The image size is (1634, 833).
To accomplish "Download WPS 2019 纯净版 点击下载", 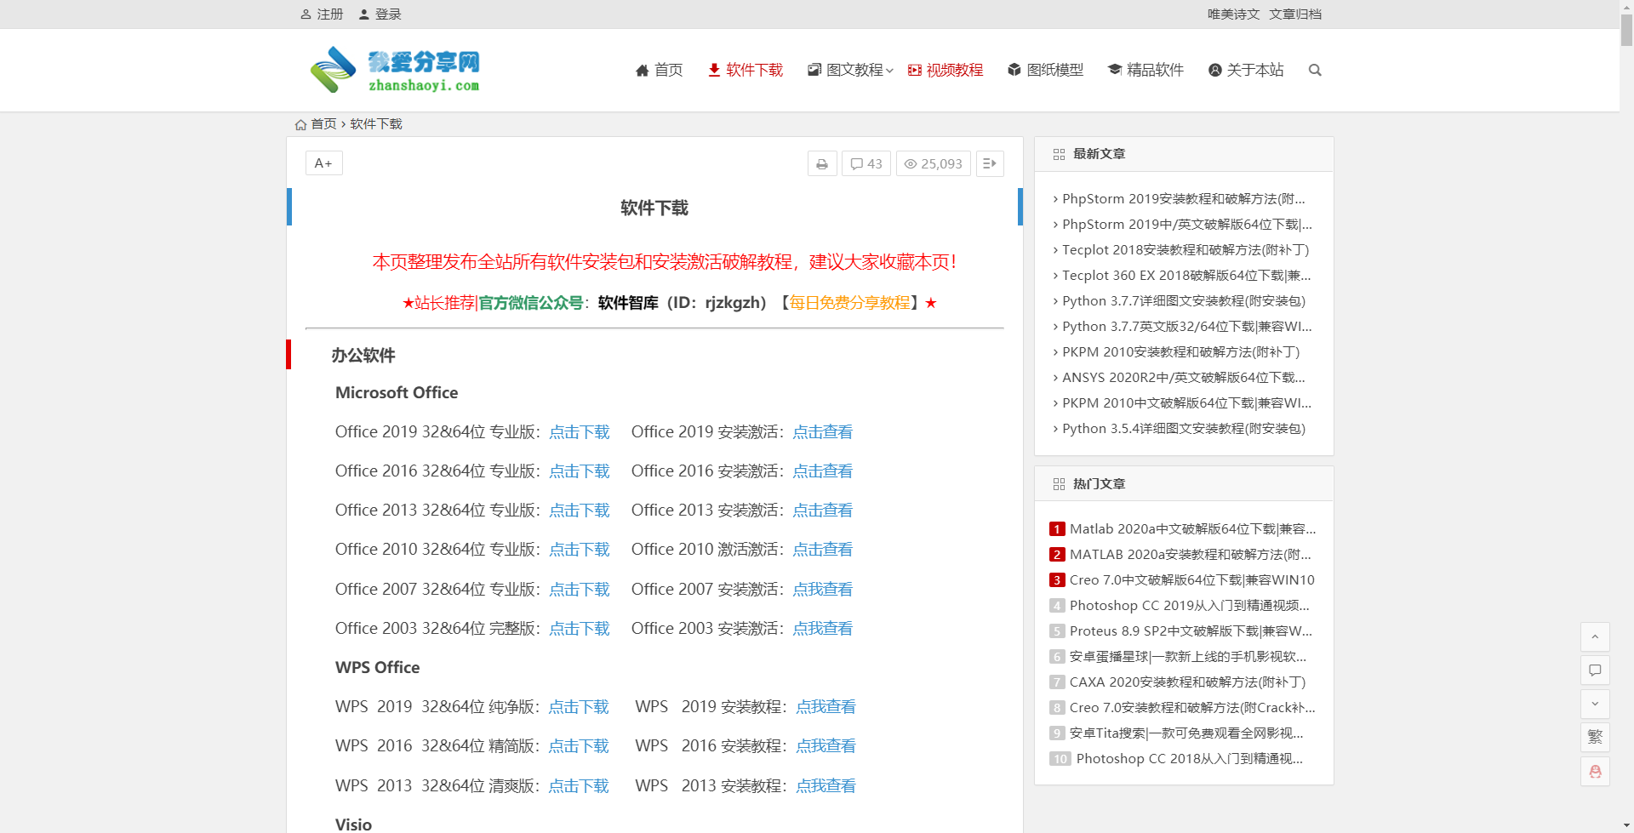I will click(x=579, y=707).
